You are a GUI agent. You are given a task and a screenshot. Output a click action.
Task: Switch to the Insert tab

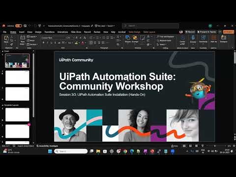pyautogui.click(x=22, y=32)
